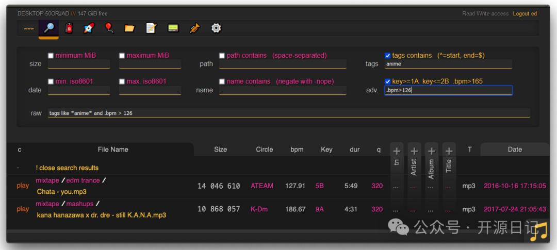
Task: Click the raw query input field
Action: (x=289, y=113)
